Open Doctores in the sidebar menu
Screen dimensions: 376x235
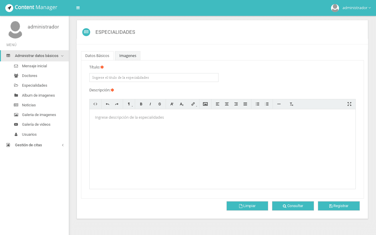click(x=30, y=76)
